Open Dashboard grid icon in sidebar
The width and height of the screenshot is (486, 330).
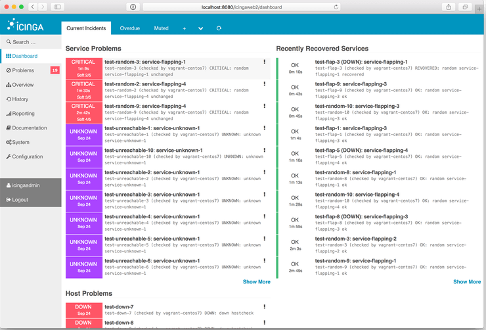coord(9,56)
